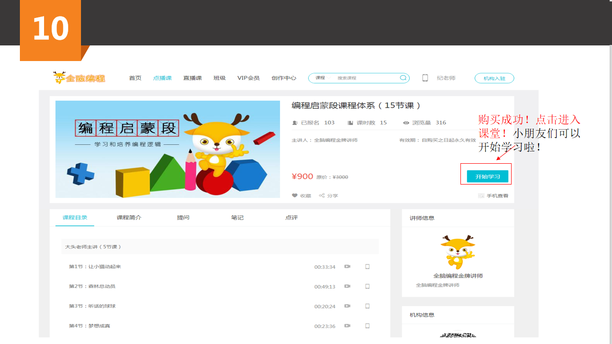Click video camera icon for 第1节
The width and height of the screenshot is (612, 344).
[347, 266]
